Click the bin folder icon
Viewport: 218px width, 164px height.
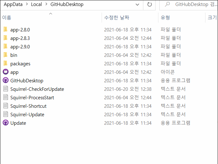(5, 55)
